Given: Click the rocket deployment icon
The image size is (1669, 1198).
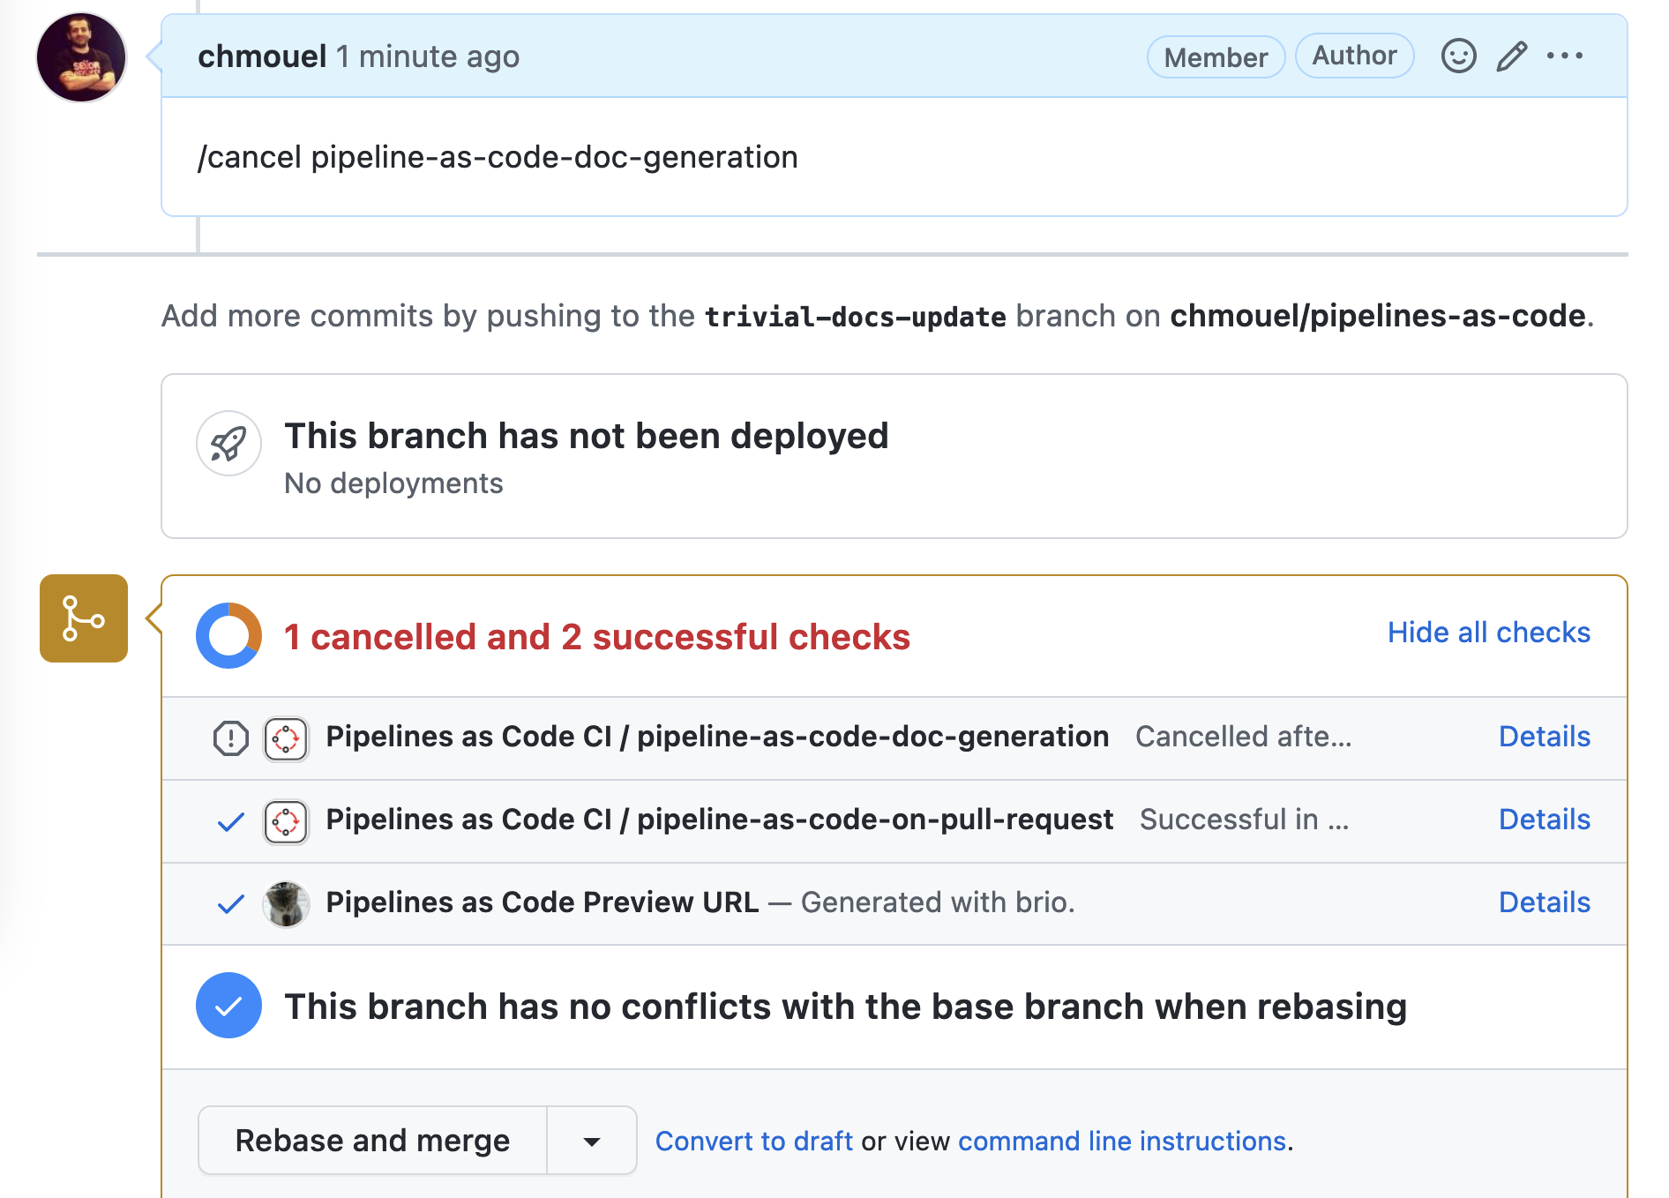Looking at the screenshot, I should coord(228,444).
